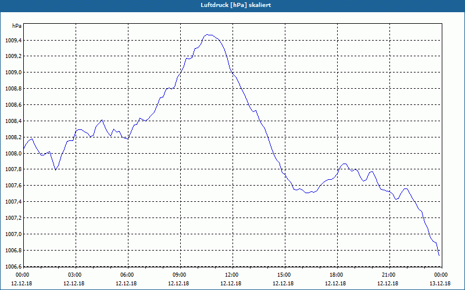The width and height of the screenshot is (465, 290).
Task: Click the 1008,8 pressure axis value
Action: click(13, 89)
